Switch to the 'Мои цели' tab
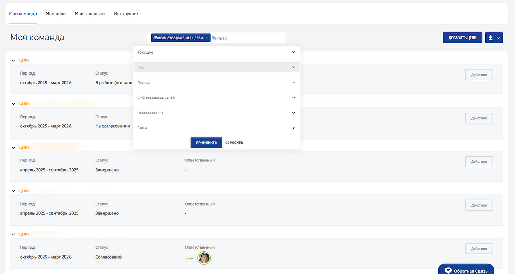The height and width of the screenshot is (274, 515). click(x=56, y=14)
